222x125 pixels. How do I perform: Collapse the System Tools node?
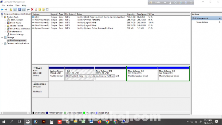(3, 17)
